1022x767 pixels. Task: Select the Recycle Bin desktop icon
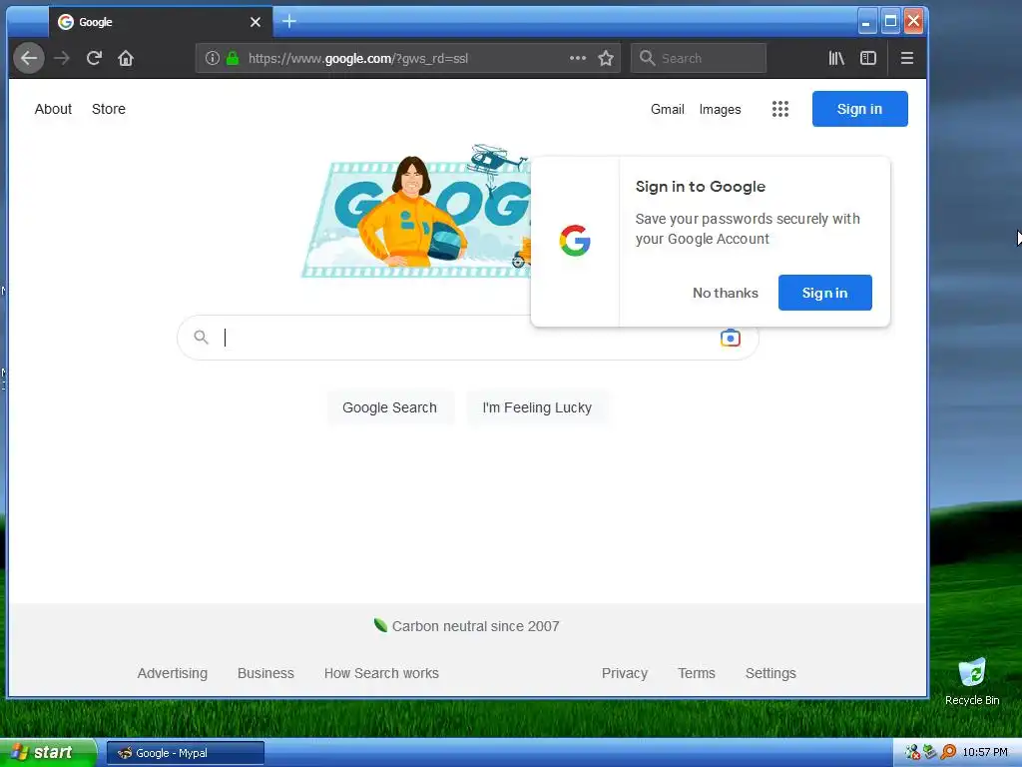[x=972, y=682]
